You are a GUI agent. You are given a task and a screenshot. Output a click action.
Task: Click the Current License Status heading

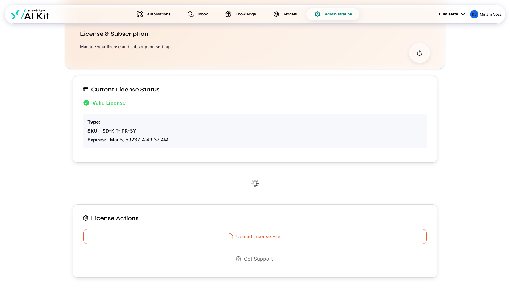coord(125,89)
